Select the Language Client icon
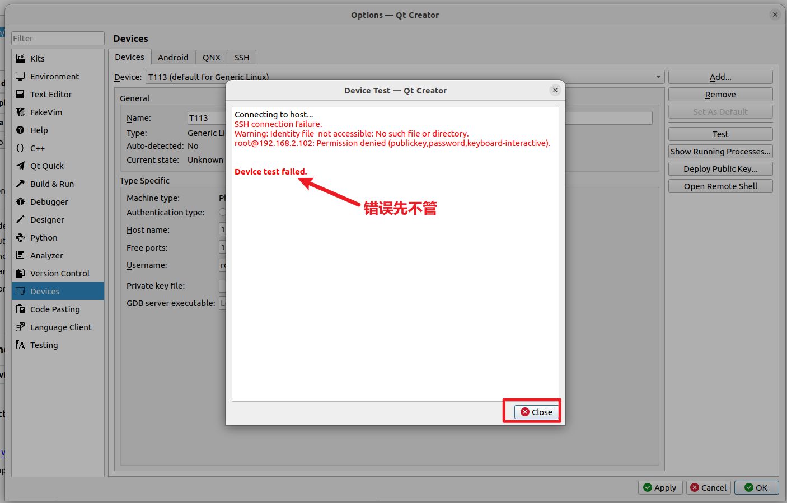The width and height of the screenshot is (787, 503). pyautogui.click(x=20, y=327)
